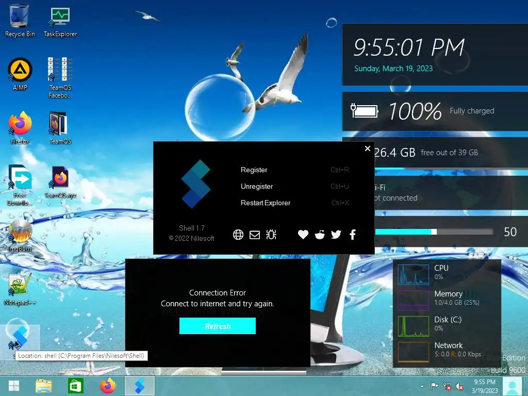Image resolution: width=528 pixels, height=396 pixels.
Task: Click the Network usage graph gadget
Action: tap(413, 352)
